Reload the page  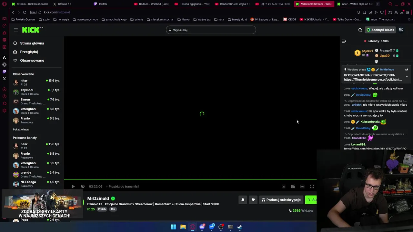(25, 12)
